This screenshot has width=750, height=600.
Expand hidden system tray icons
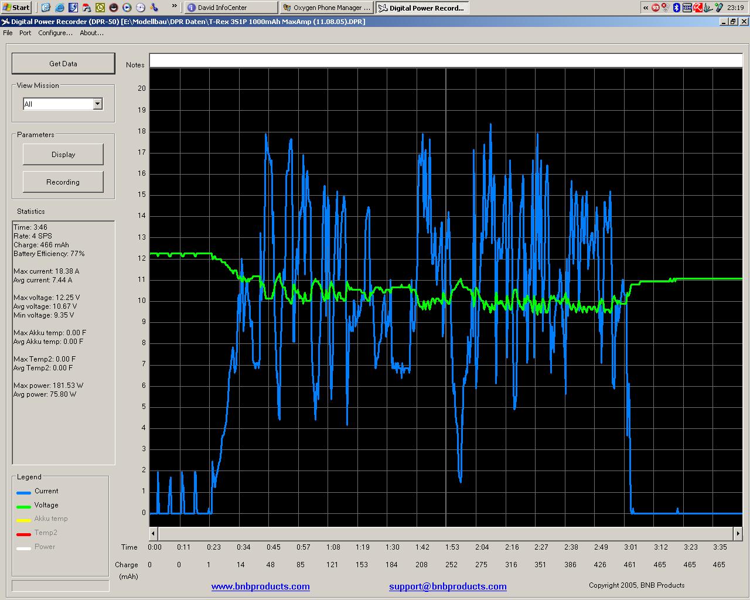click(646, 8)
